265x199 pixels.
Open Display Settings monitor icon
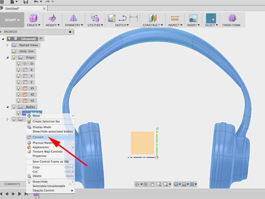coord(176,184)
